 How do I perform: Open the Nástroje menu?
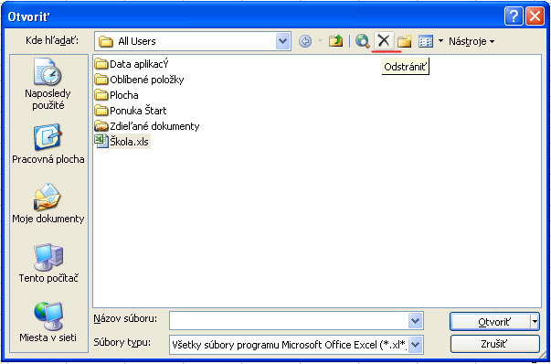click(x=472, y=41)
